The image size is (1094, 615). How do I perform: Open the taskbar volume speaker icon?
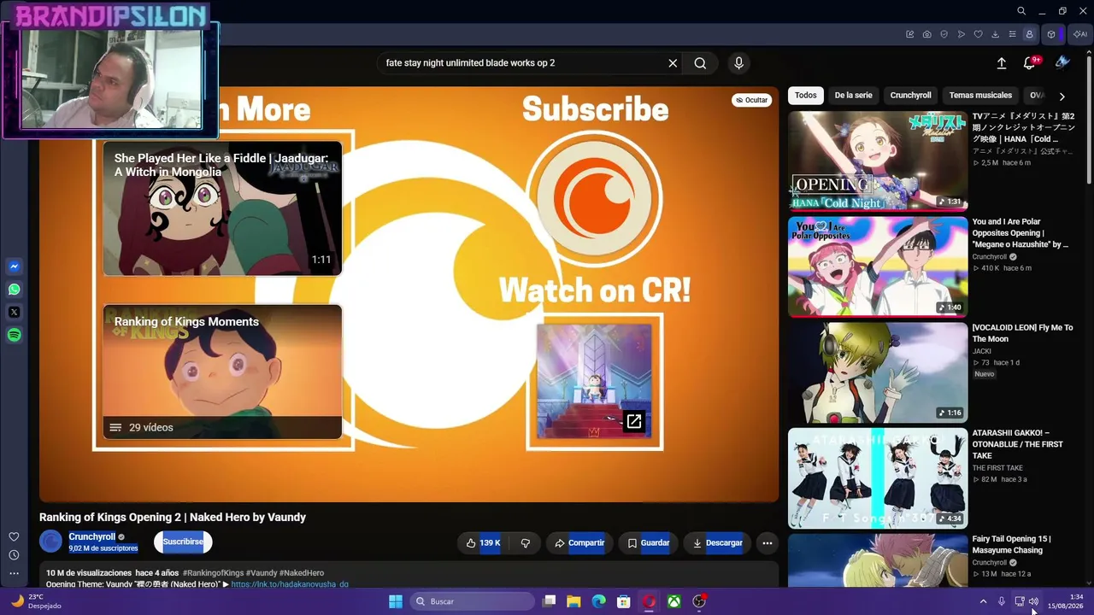tap(1034, 601)
